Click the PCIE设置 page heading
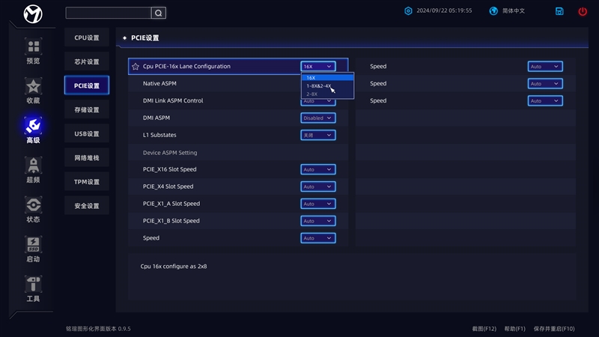 (x=145, y=38)
